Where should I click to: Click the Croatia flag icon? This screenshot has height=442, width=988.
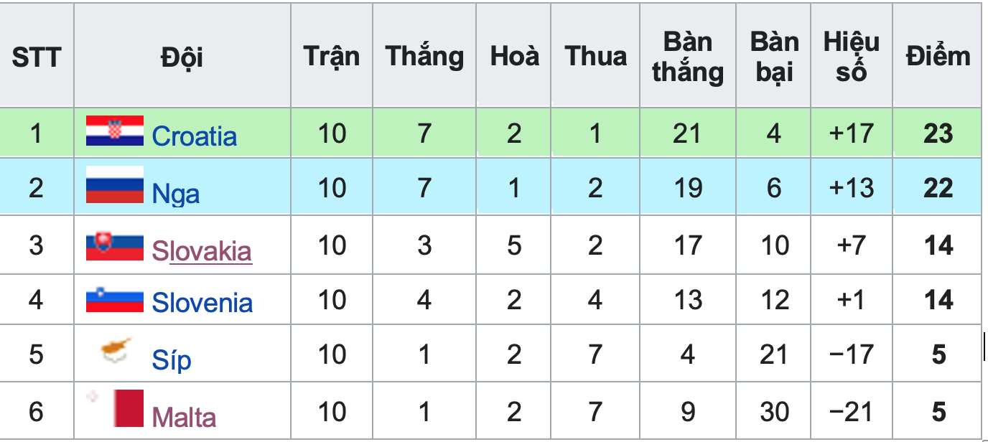click(115, 131)
